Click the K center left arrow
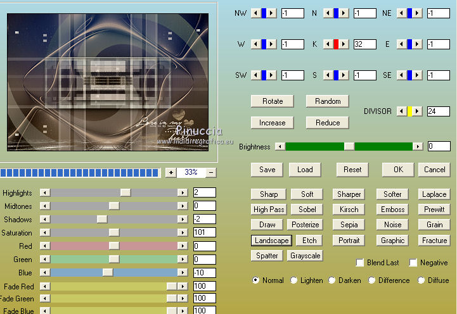Screen dimensions: 457x314 328,44
